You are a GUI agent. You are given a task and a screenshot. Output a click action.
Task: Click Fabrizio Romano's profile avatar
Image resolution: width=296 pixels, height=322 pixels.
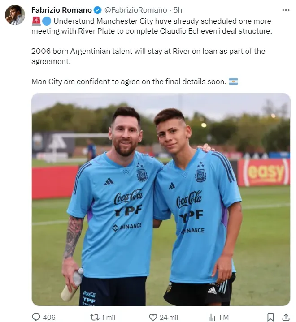coord(15,15)
